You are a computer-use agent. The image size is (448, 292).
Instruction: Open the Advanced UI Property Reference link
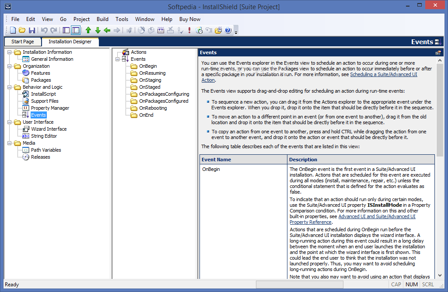(x=377, y=217)
